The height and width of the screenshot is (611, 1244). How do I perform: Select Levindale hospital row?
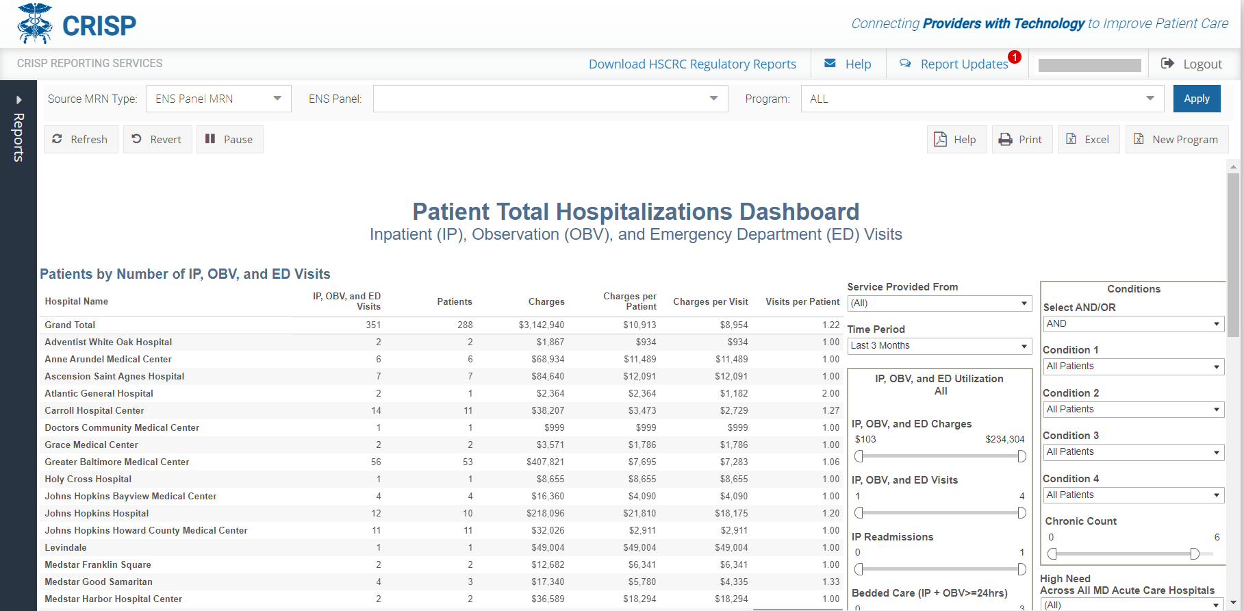tap(442, 548)
